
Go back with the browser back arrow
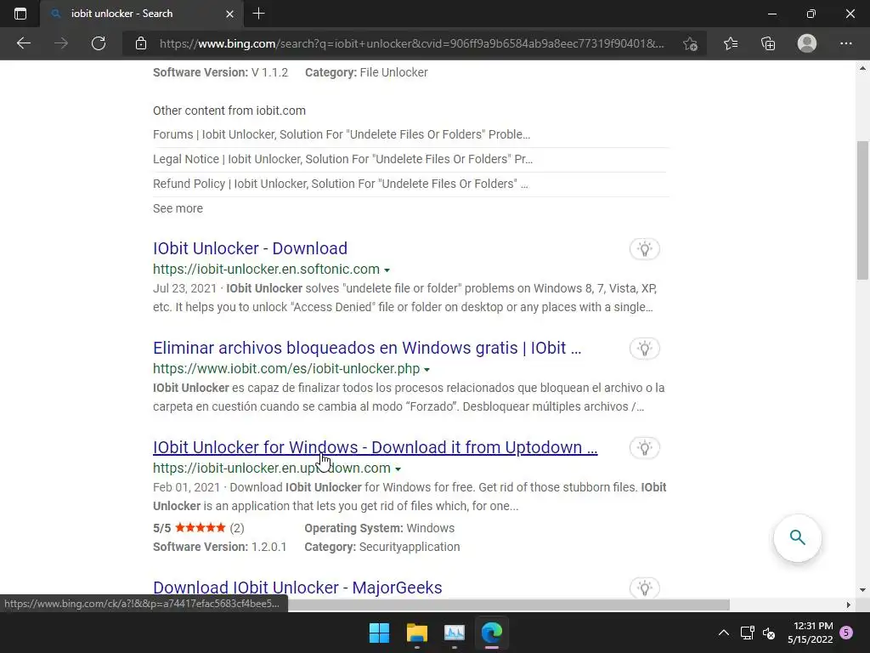tap(23, 43)
